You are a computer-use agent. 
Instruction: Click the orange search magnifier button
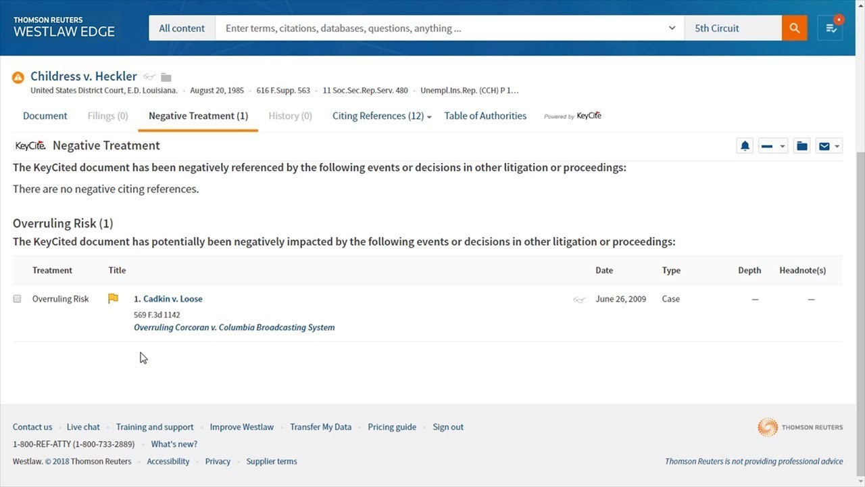coord(794,28)
